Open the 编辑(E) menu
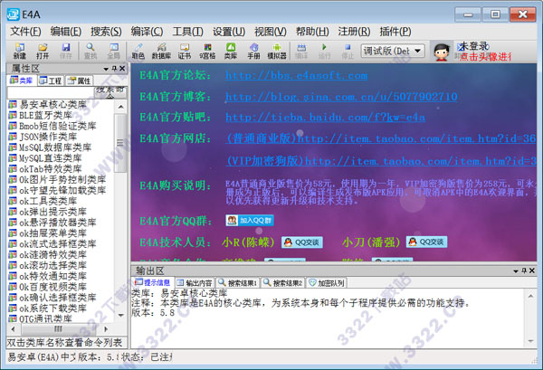This screenshot has width=543, height=370. 66,32
